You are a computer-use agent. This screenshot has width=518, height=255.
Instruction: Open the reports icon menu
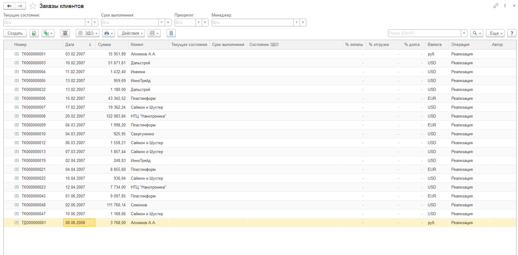coord(154,33)
